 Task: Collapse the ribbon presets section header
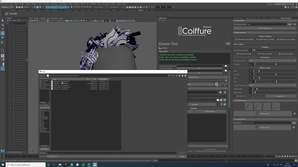pos(265,101)
